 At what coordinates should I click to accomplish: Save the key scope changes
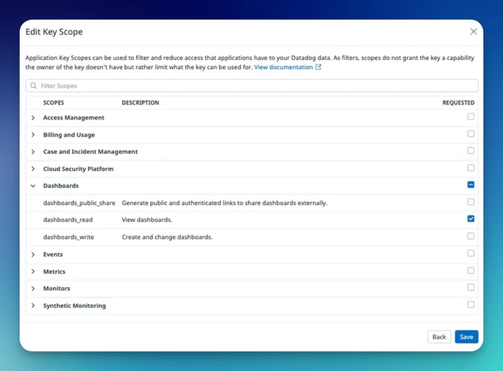click(x=466, y=337)
